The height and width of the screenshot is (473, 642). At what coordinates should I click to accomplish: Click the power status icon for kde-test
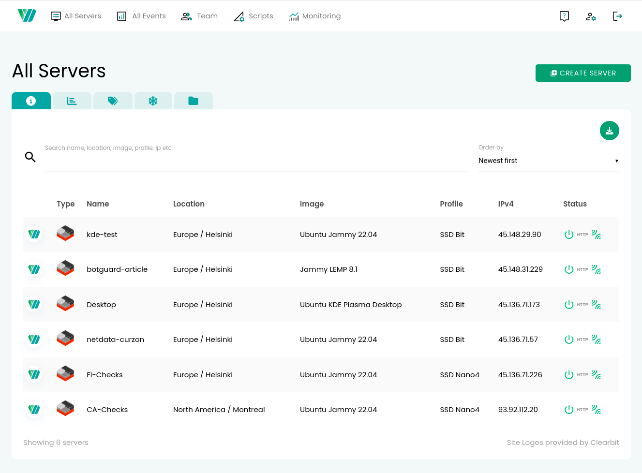coord(569,235)
